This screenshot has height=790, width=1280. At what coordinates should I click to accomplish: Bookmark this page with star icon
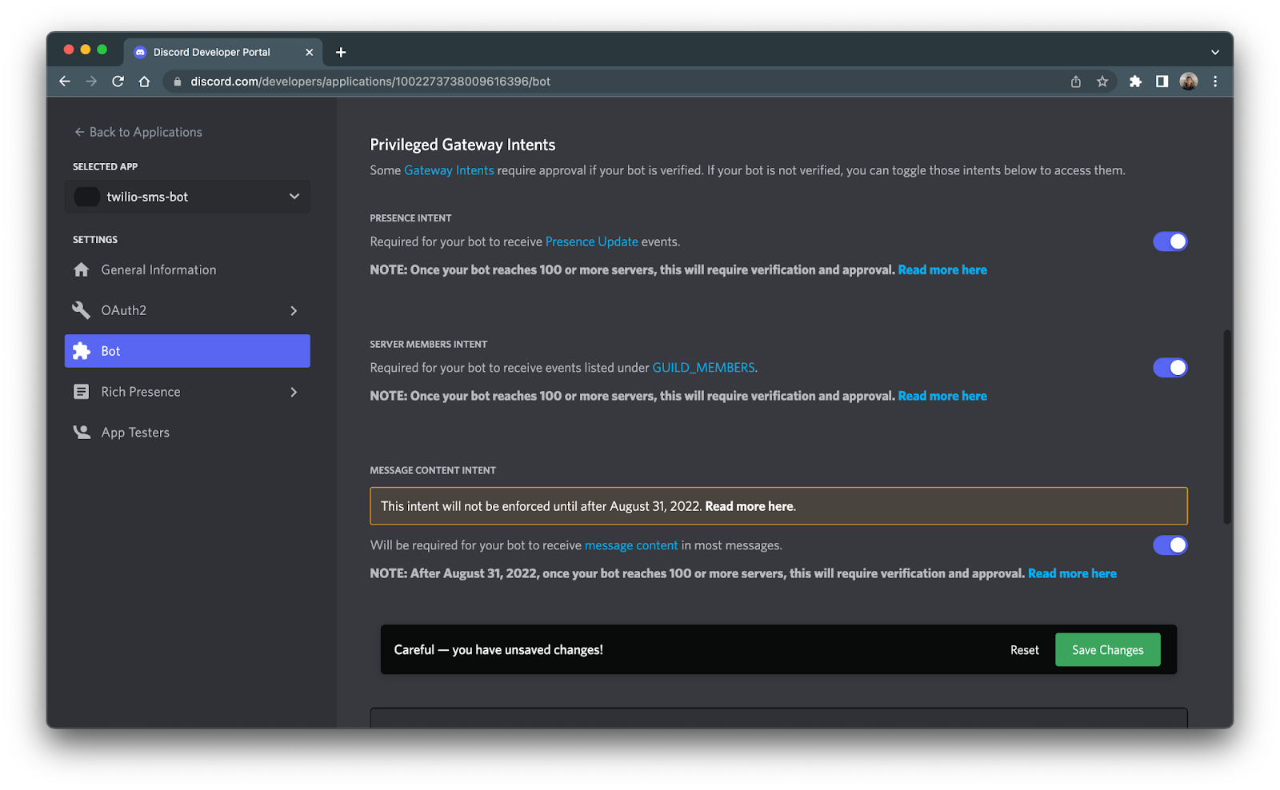pos(1102,82)
